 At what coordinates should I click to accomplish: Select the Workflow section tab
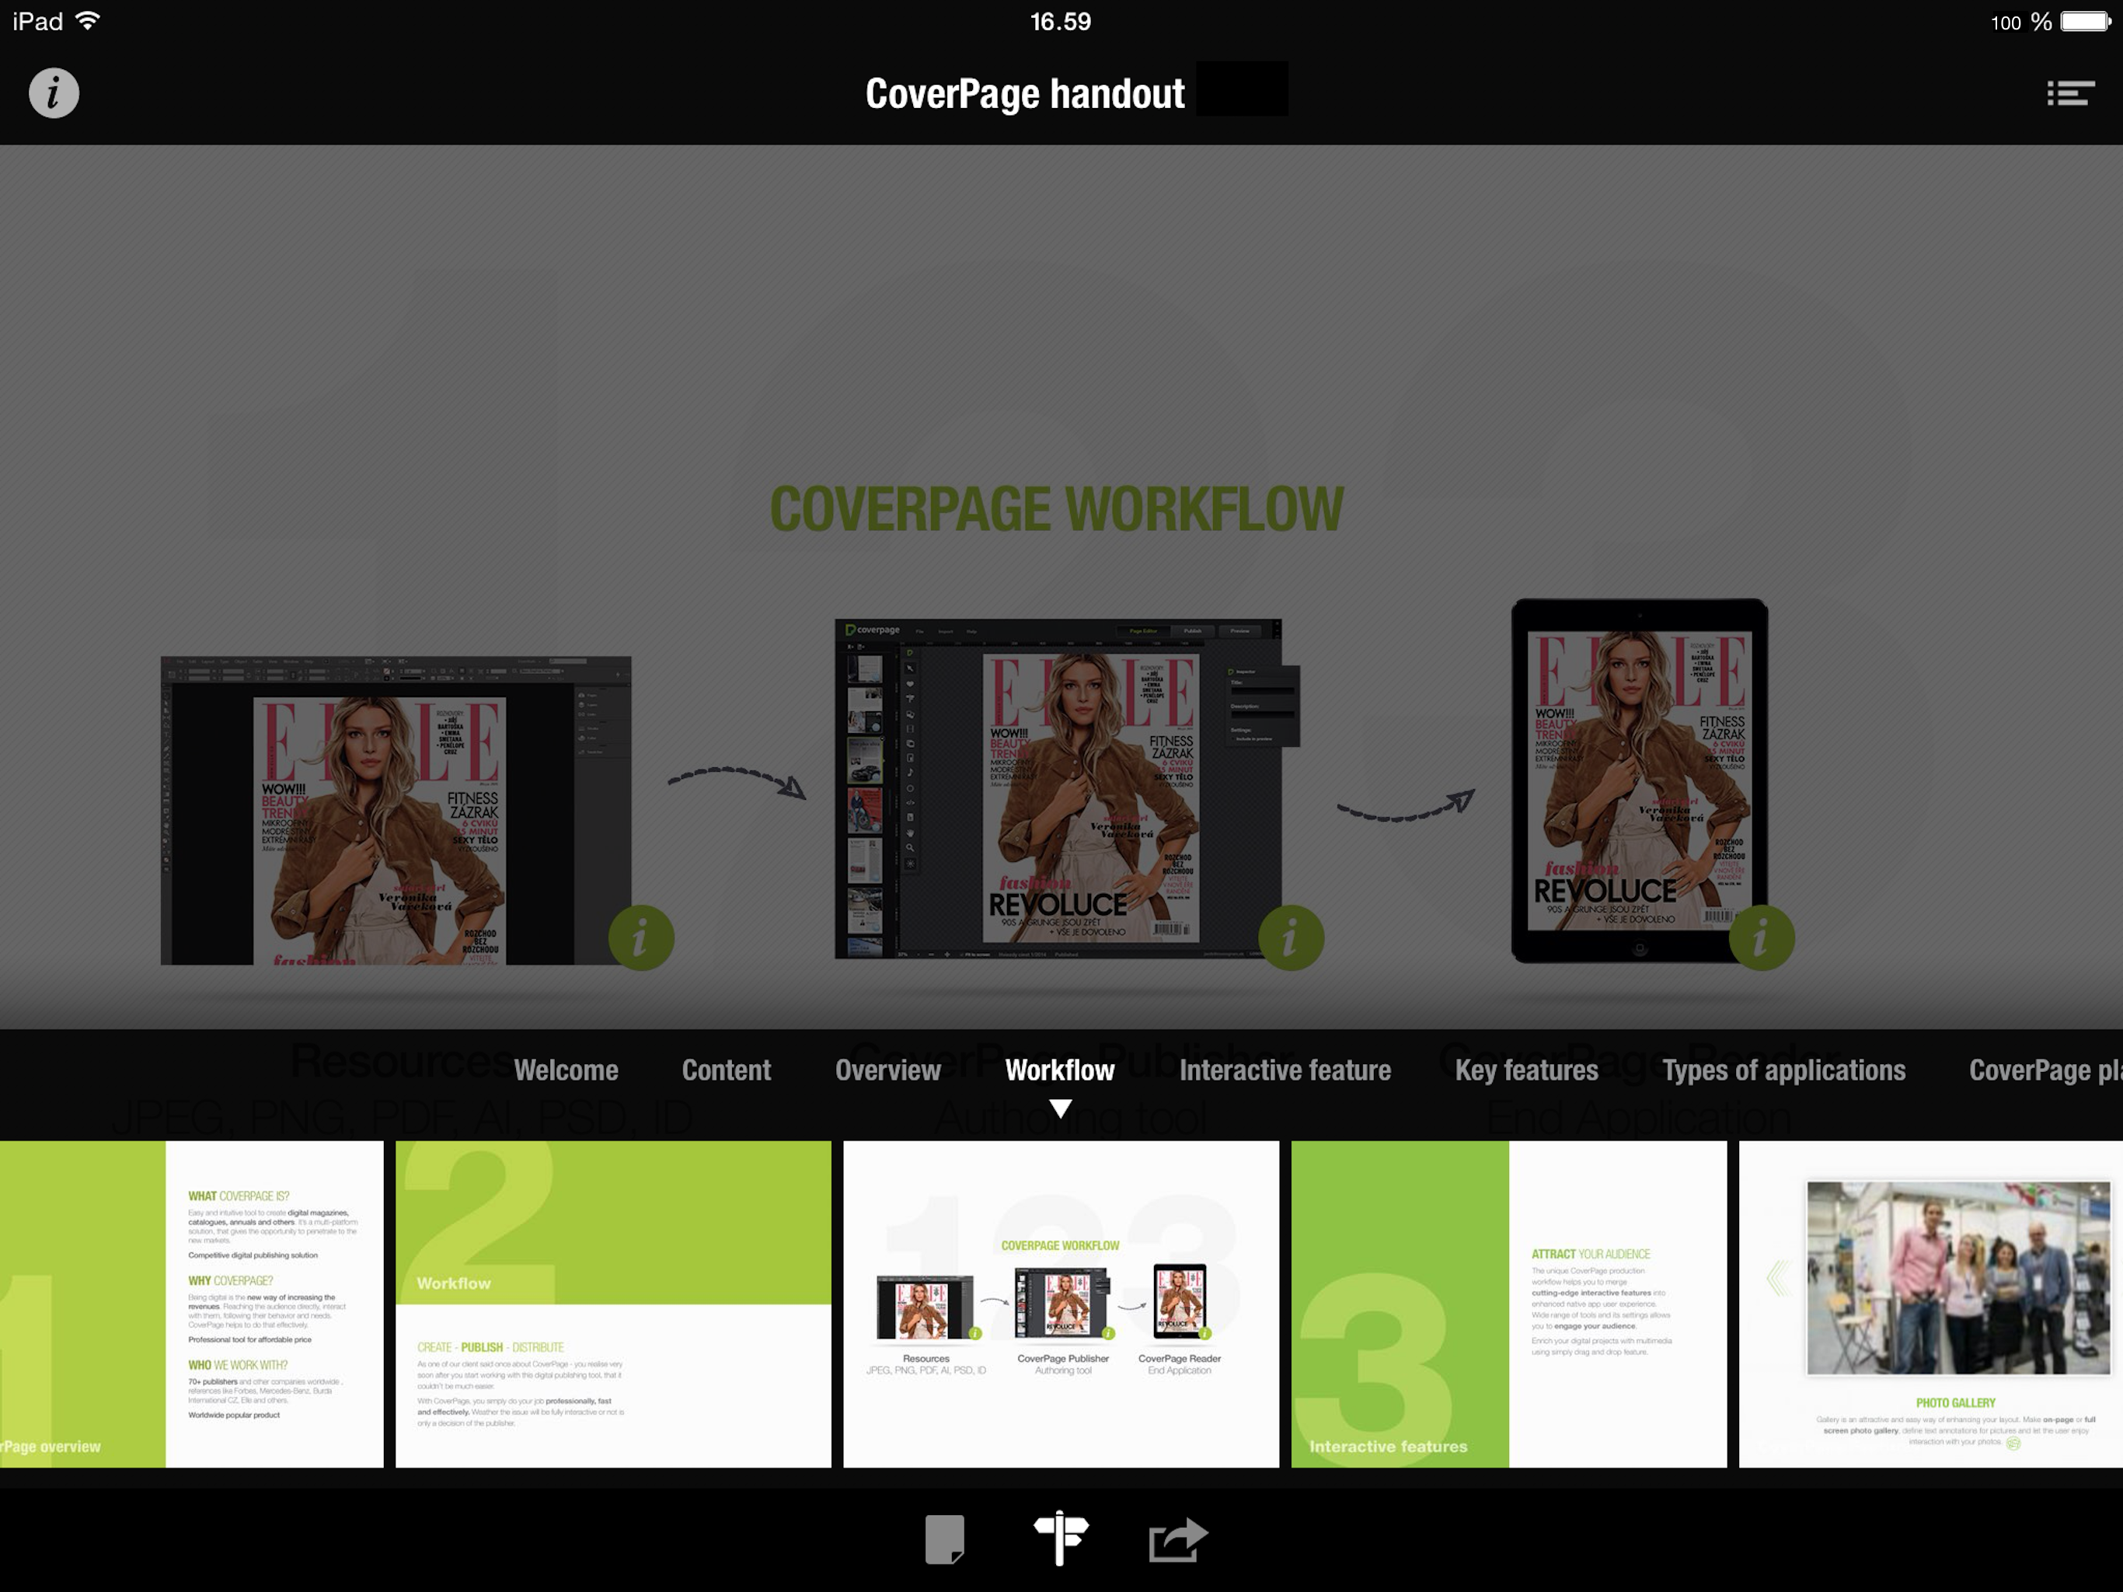(x=1060, y=1070)
